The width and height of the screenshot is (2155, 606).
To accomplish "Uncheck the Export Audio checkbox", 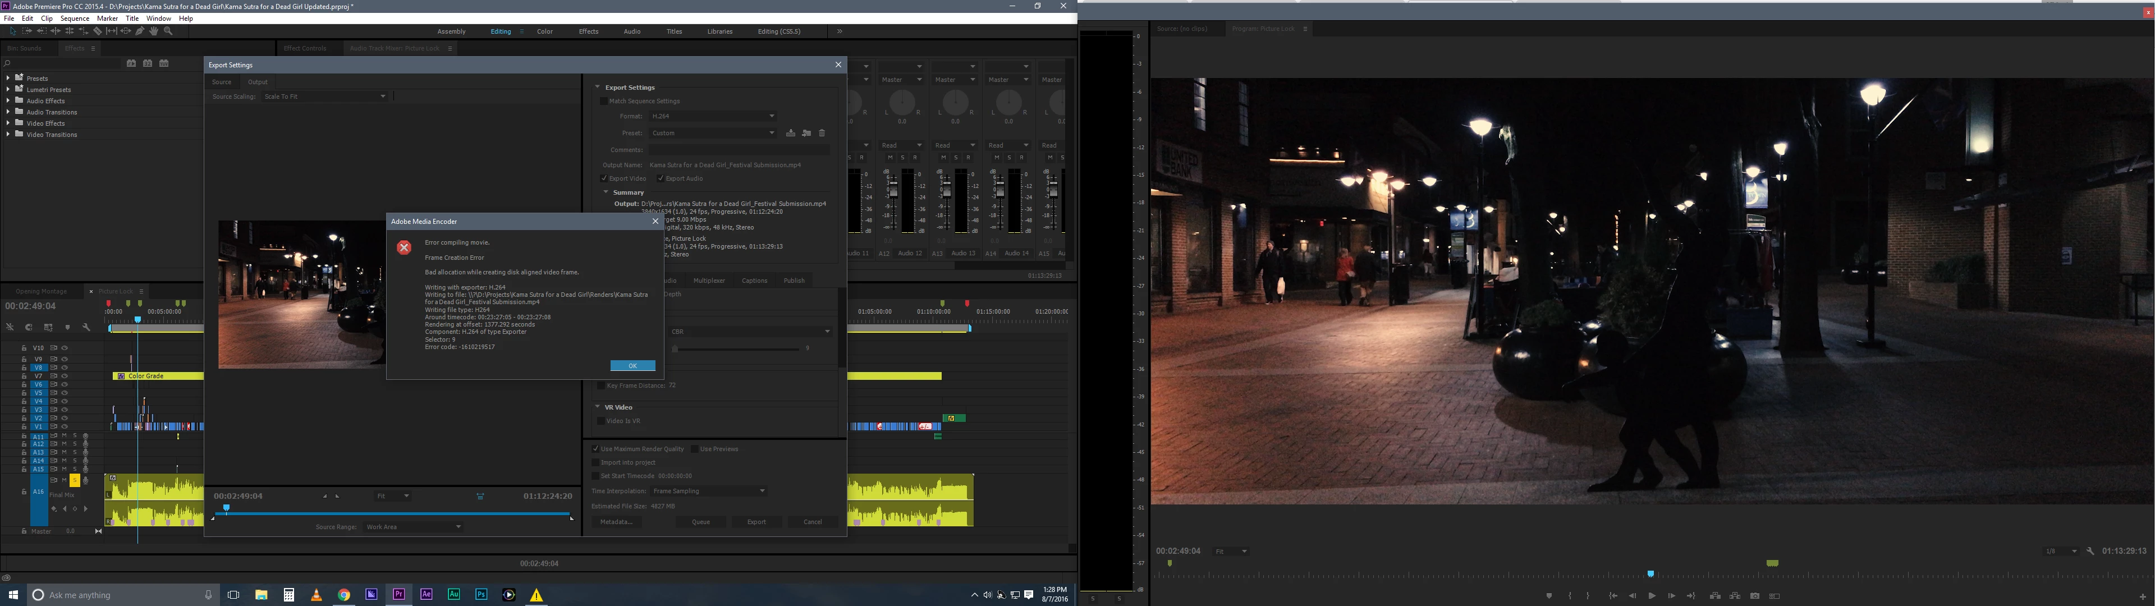I will click(661, 178).
